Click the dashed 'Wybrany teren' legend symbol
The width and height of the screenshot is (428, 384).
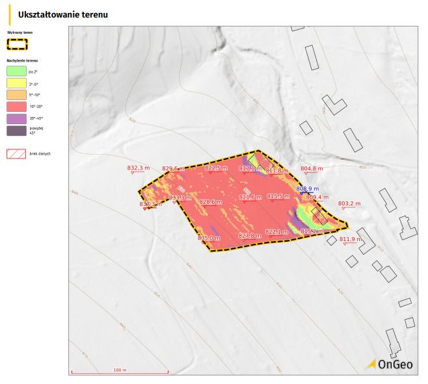(x=16, y=44)
